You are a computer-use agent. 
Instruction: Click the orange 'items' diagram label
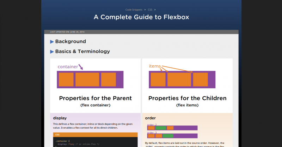coord(155,66)
